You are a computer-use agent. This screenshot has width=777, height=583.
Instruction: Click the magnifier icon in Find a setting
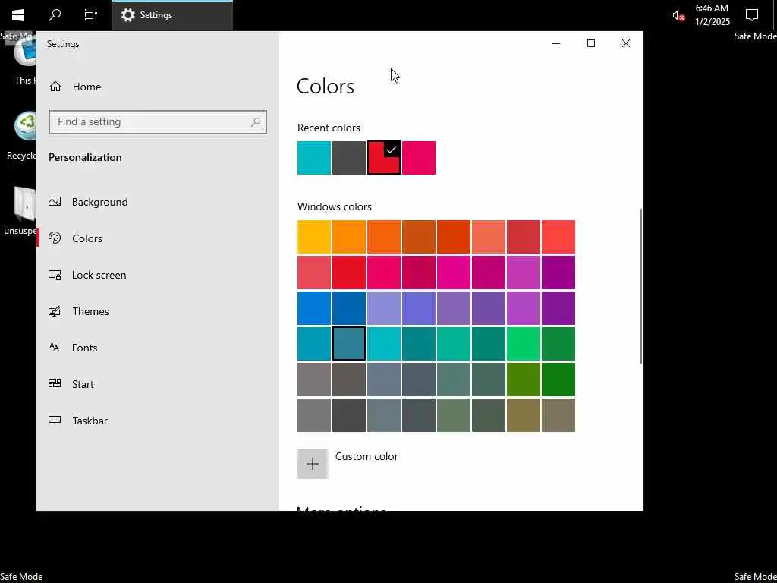point(256,121)
